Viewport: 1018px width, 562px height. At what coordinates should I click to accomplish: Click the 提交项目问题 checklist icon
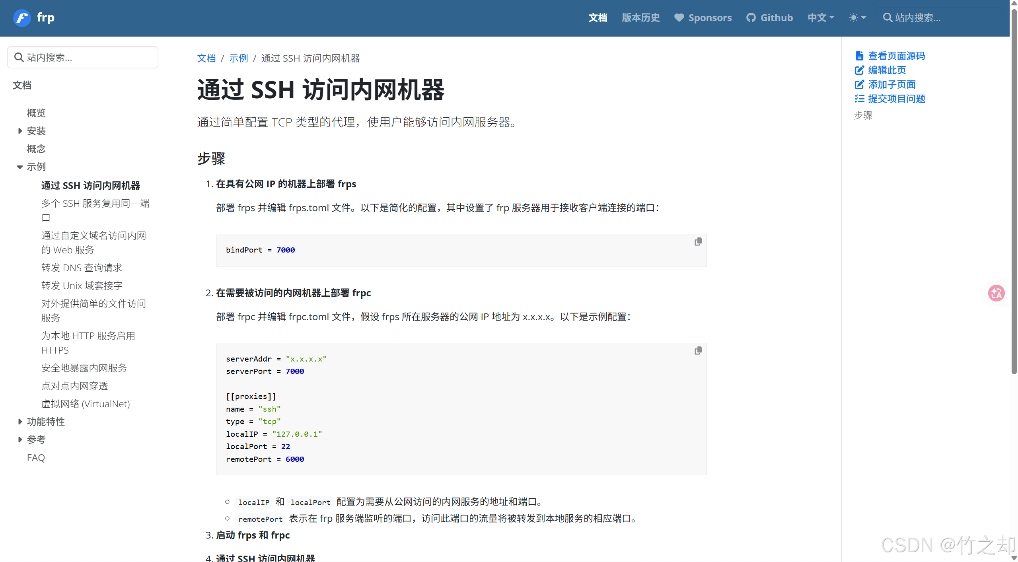click(859, 99)
